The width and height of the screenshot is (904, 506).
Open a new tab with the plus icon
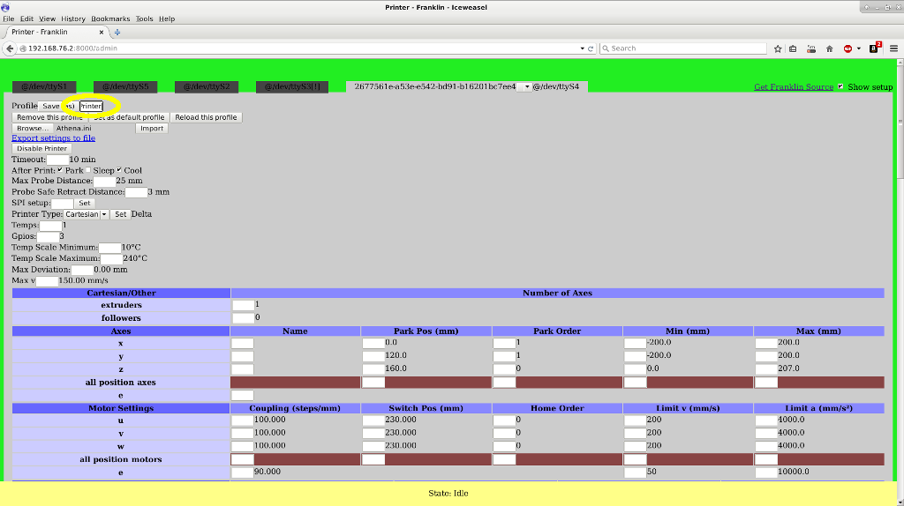(x=117, y=33)
